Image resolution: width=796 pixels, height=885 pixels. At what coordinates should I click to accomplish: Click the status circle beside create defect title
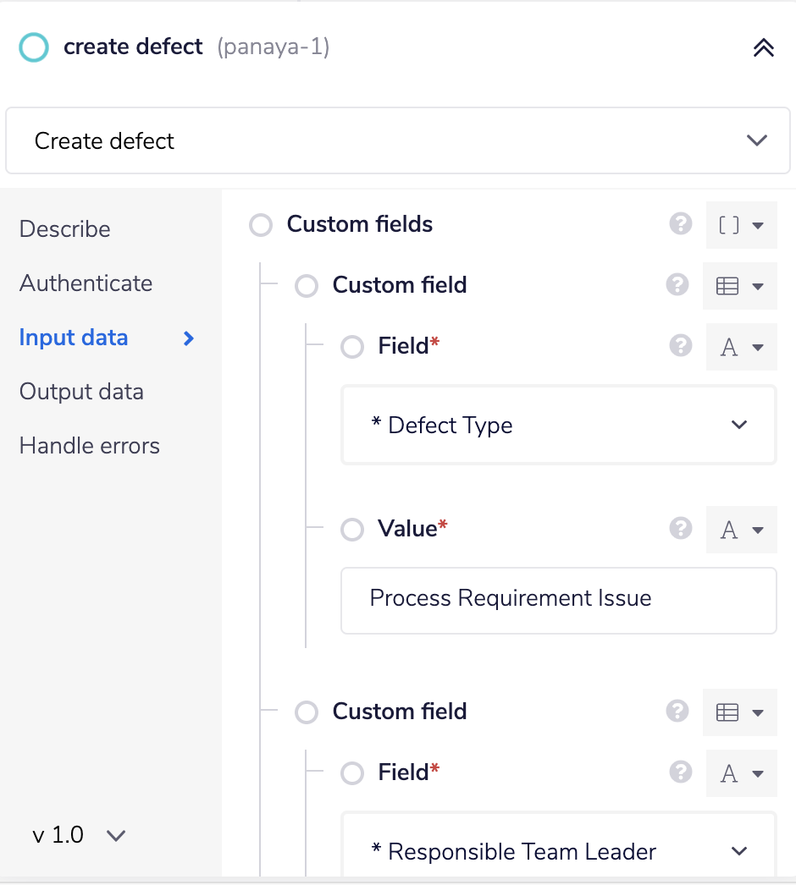(x=33, y=47)
